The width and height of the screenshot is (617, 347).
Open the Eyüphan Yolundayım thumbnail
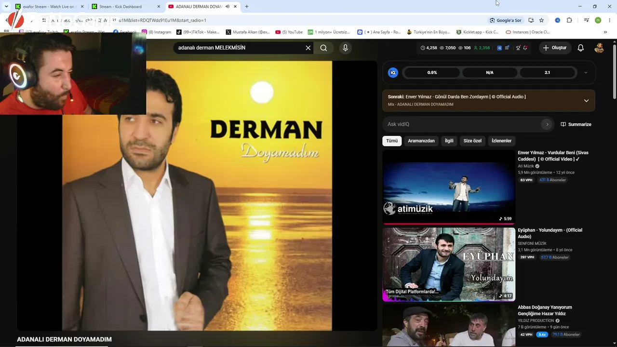click(x=449, y=264)
